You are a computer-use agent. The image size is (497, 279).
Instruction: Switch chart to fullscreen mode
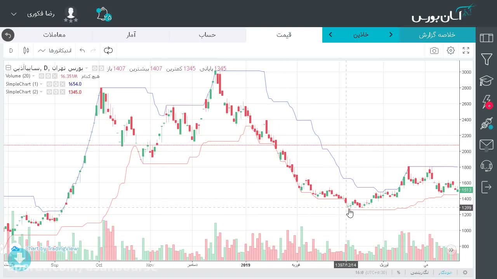pyautogui.click(x=466, y=51)
